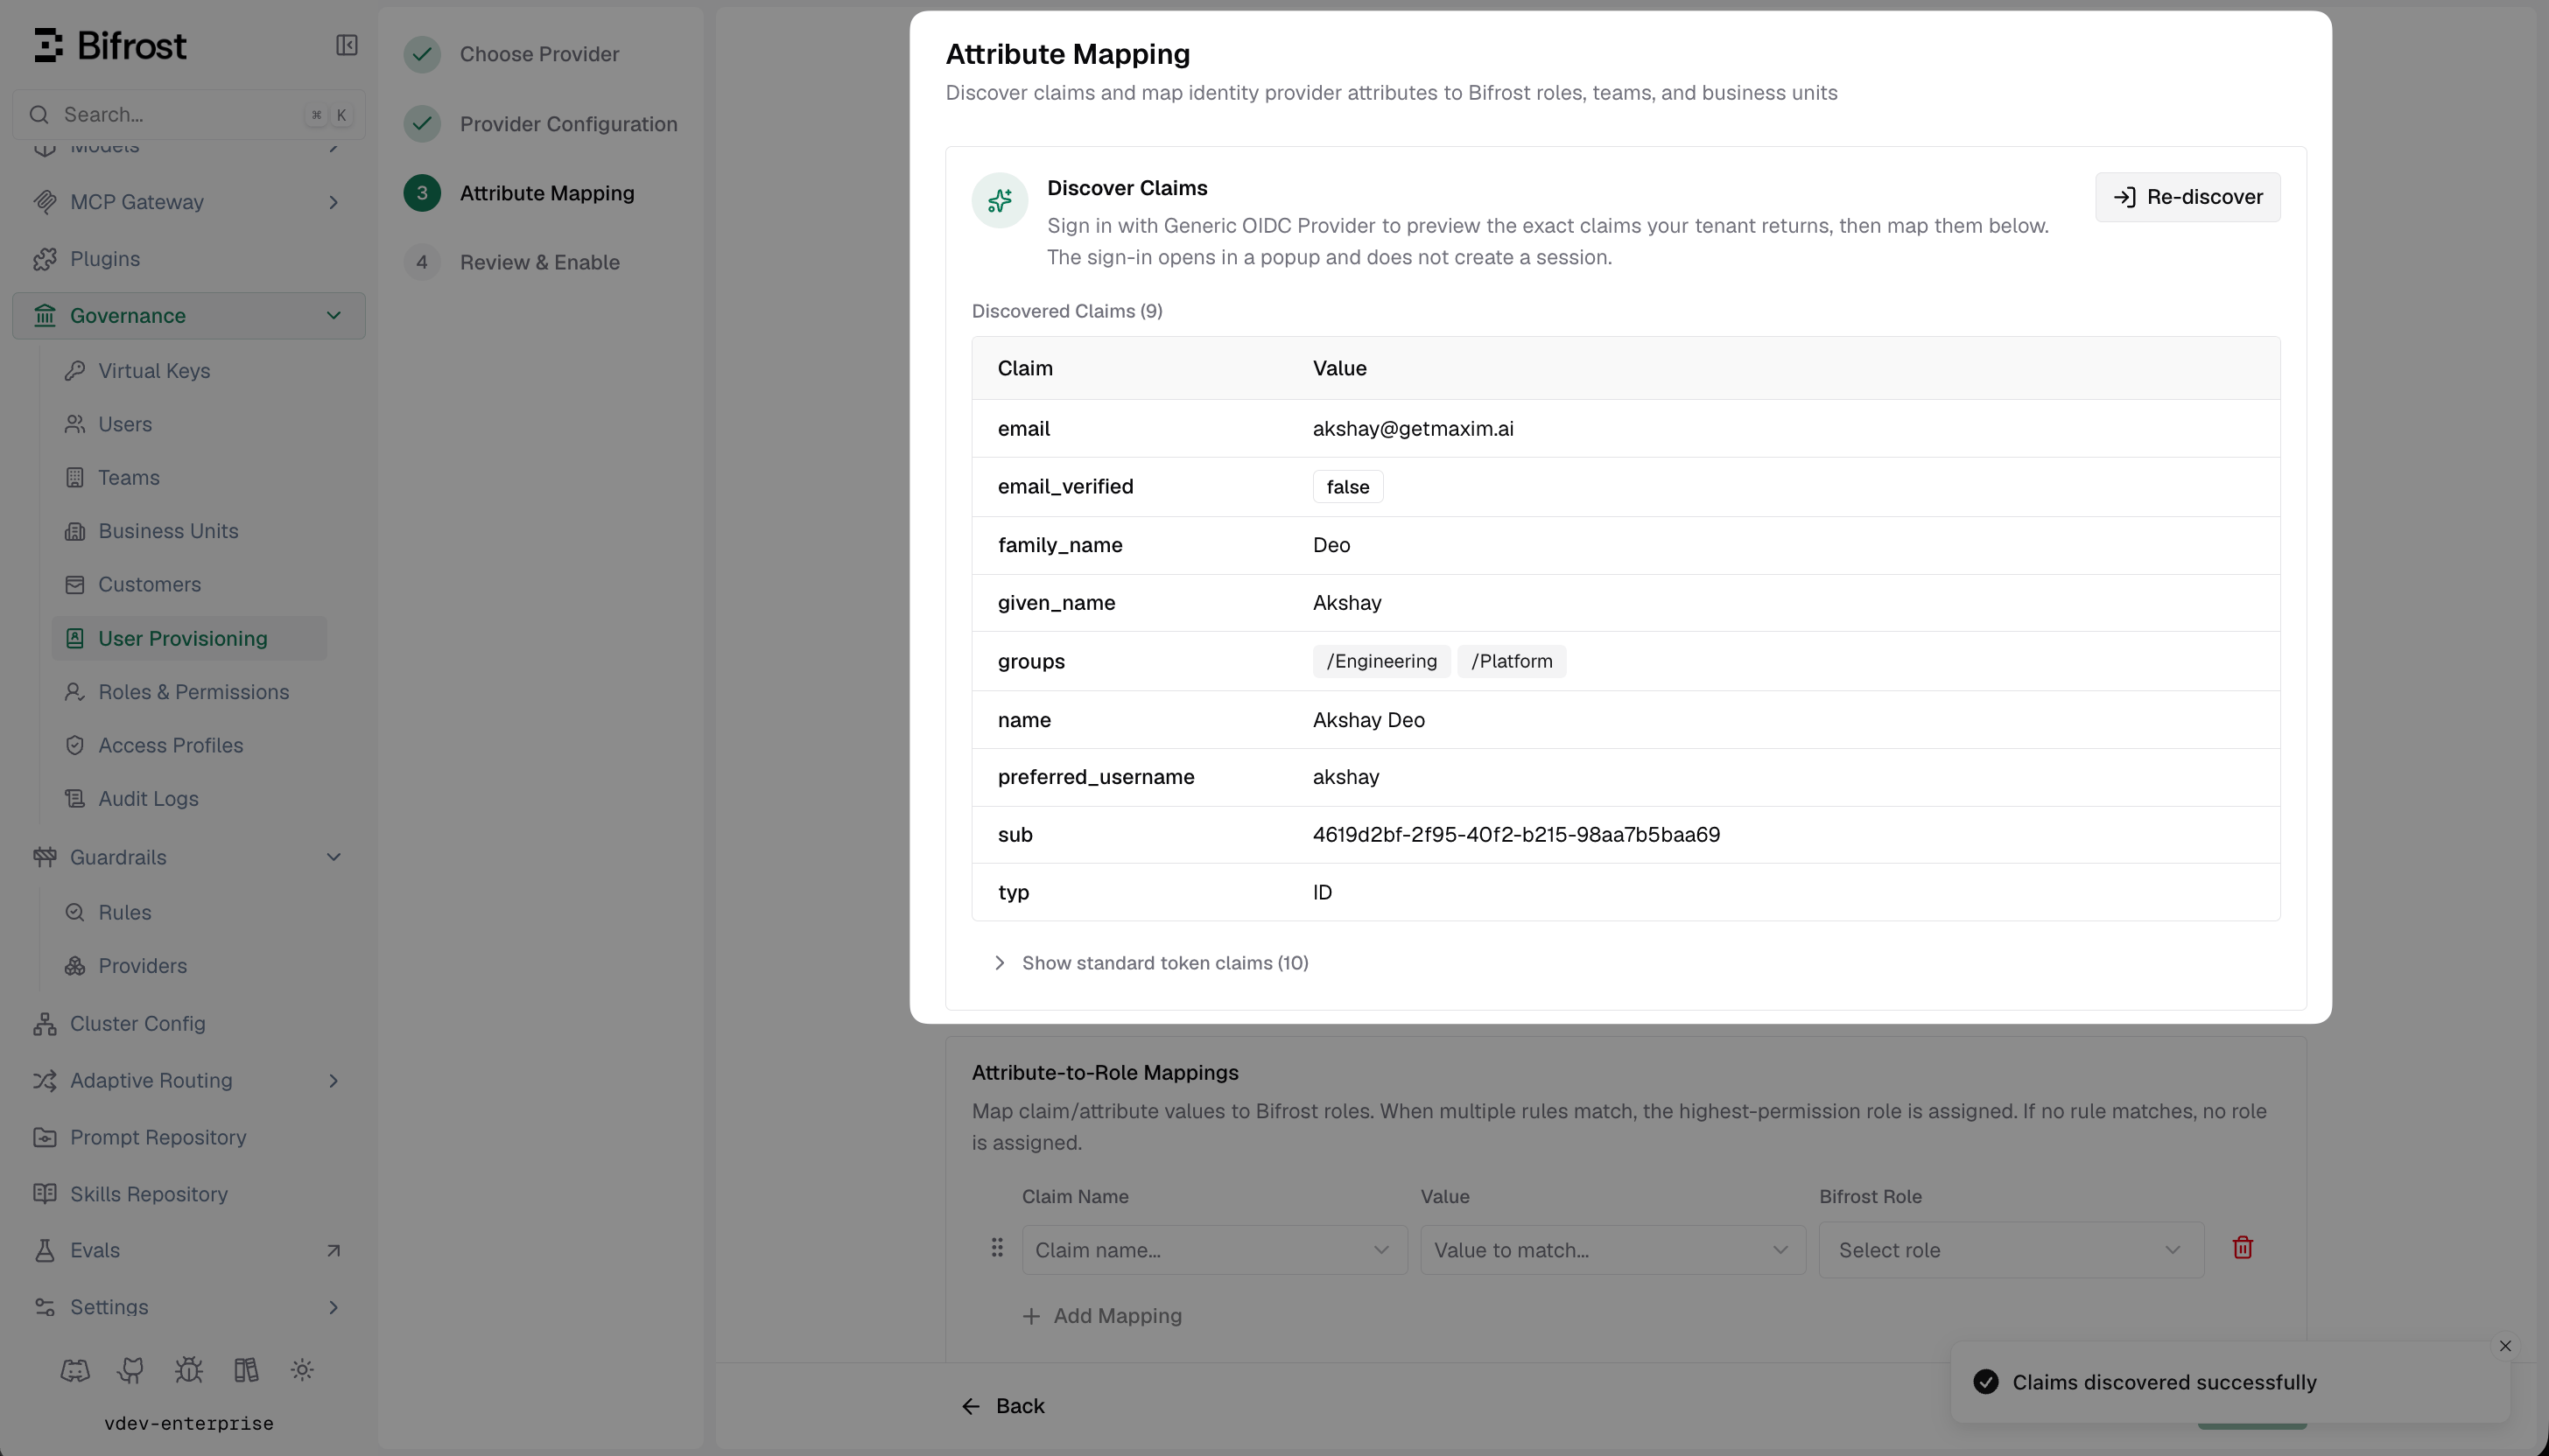Click the Bifrost logo
The image size is (2549, 1456).
point(110,46)
